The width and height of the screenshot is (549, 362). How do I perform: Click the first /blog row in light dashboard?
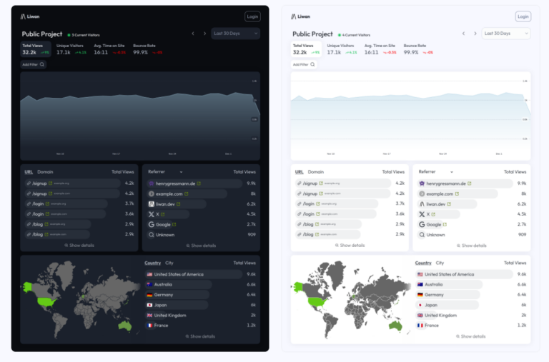[x=350, y=224]
